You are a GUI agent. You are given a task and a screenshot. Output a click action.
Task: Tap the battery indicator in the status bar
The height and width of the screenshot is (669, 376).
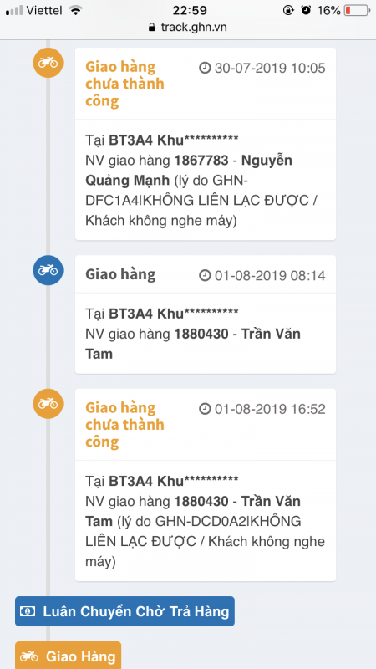tap(357, 10)
